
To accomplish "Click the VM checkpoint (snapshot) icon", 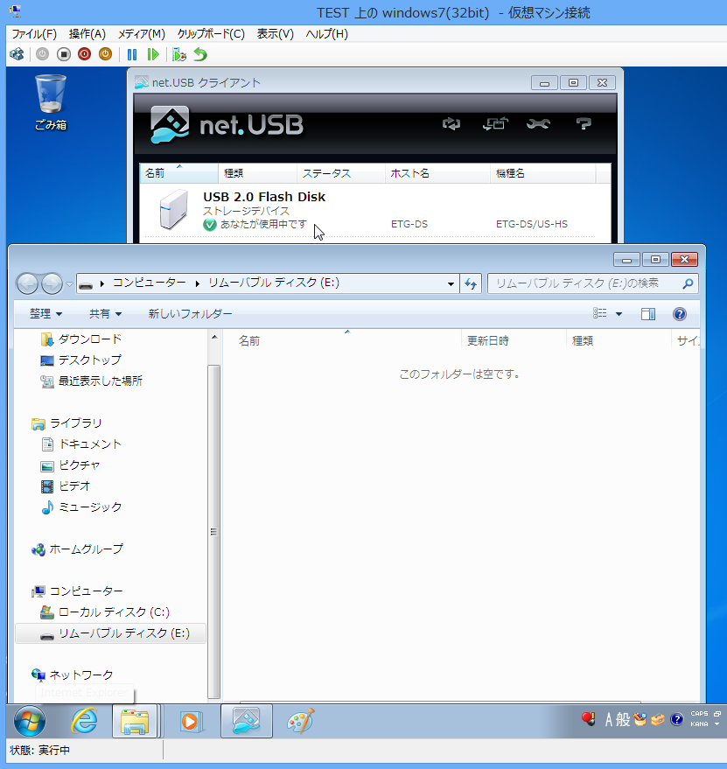I will click(179, 54).
